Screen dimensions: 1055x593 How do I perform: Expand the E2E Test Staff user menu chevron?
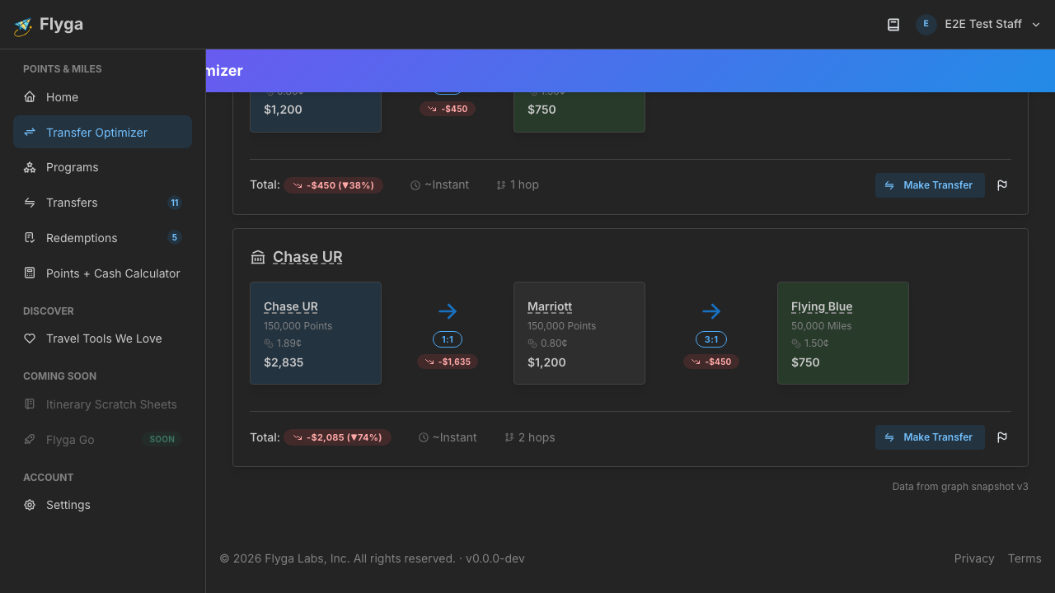[1037, 25]
